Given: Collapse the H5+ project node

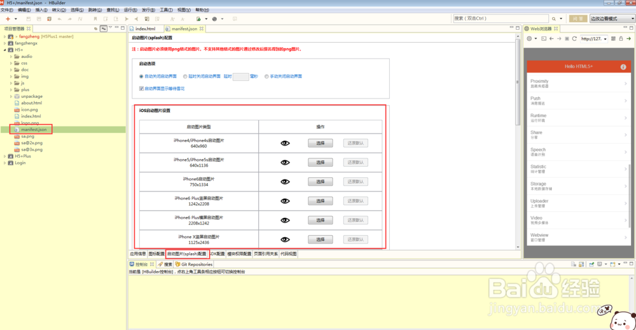Looking at the screenshot, I should click(5, 50).
